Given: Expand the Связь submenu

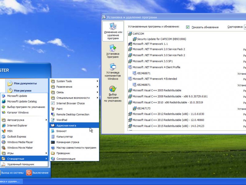Looking at the screenshot, I should point(74,92).
